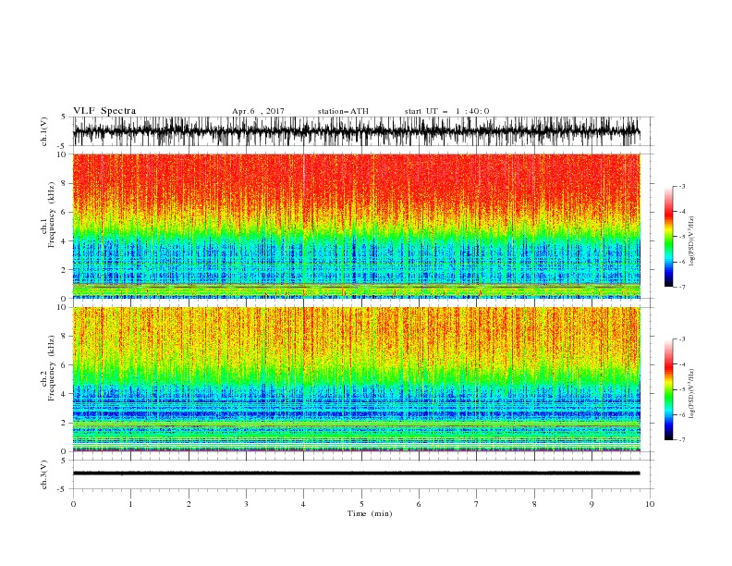Click the "8" kHz tick of ch.1 spectrogram
This screenshot has height=566, width=732.
point(65,183)
